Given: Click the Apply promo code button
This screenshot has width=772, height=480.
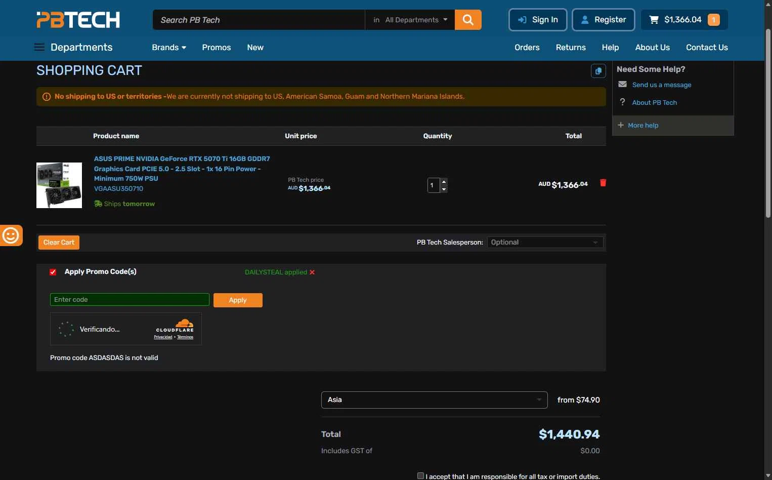Looking at the screenshot, I should (x=238, y=300).
